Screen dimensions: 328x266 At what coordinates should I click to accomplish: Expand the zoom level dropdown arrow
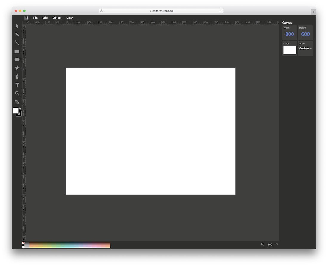(x=277, y=244)
